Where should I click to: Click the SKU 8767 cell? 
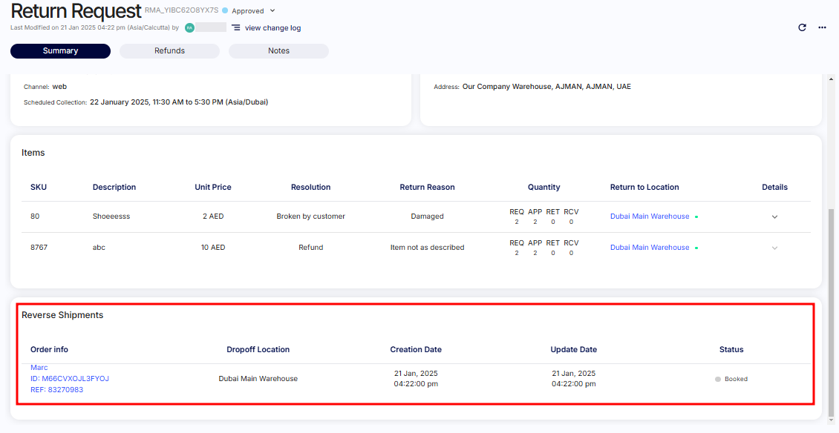coord(39,248)
